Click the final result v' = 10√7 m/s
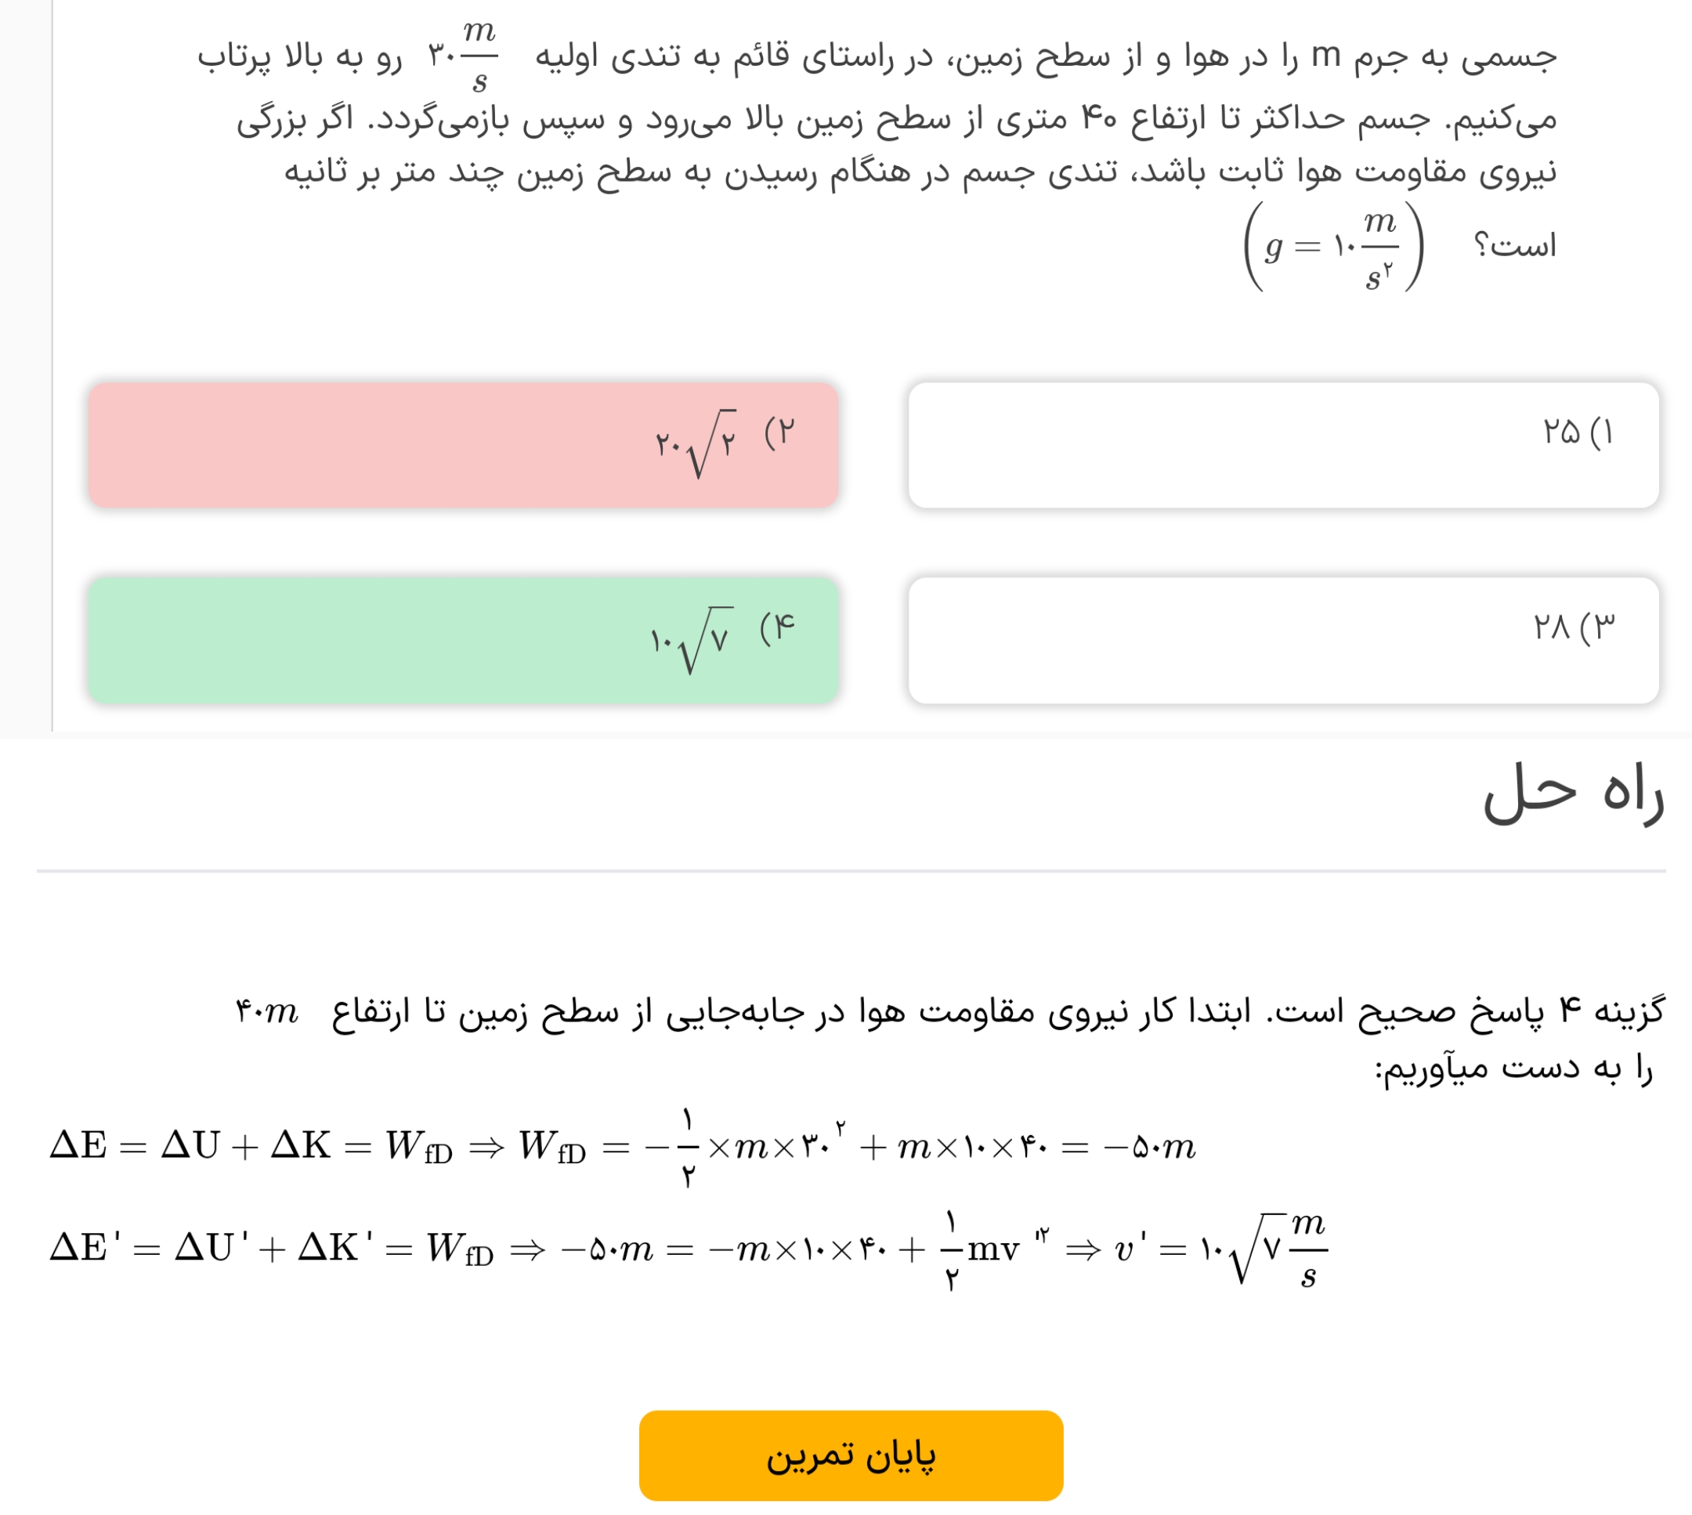The width and height of the screenshot is (1692, 1515). (x=1220, y=1249)
